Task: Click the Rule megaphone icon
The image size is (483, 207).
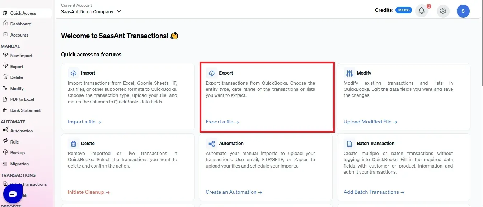Action: point(5,141)
